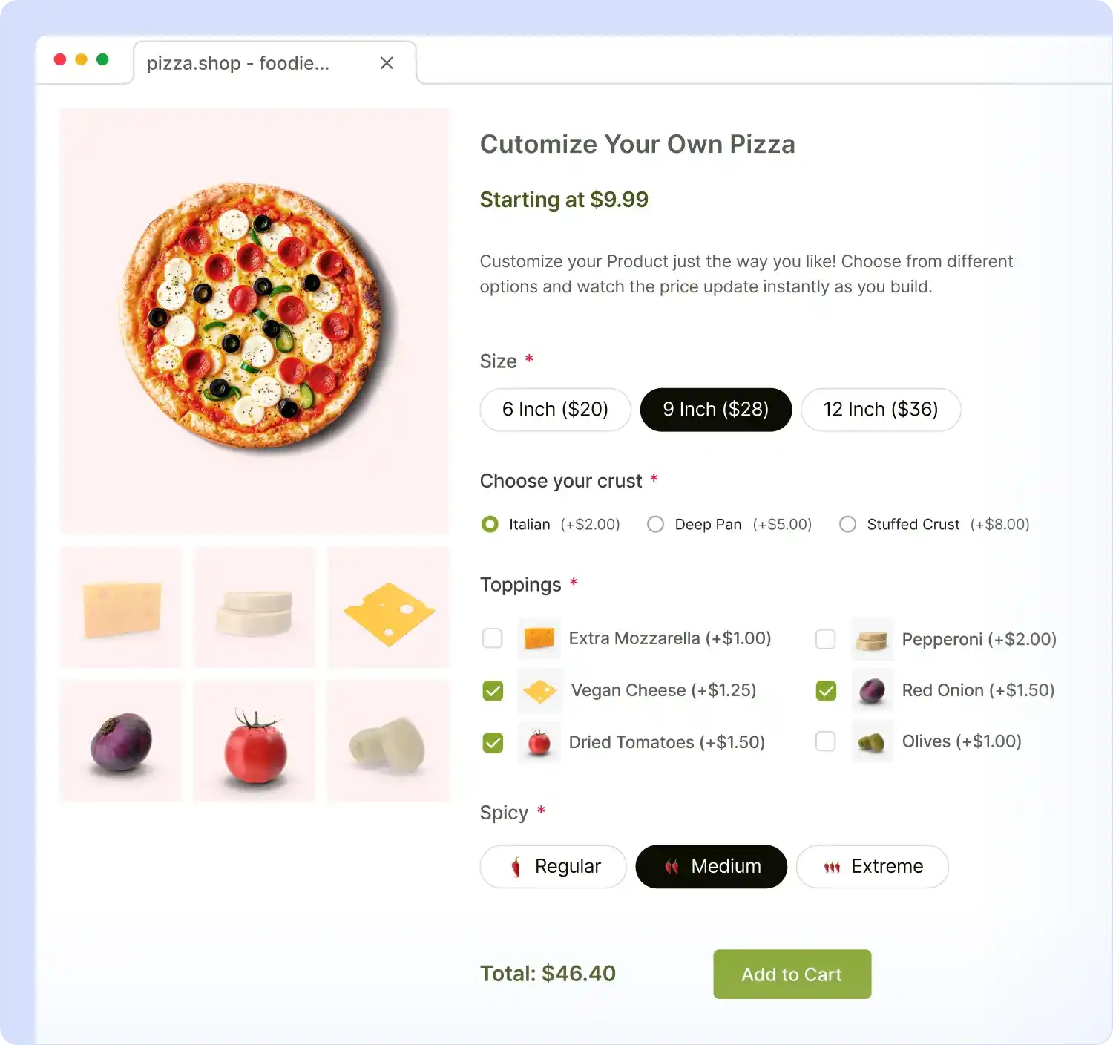1113x1045 pixels.
Task: Enable the Extra Mozzarella topping checkbox
Action: pos(492,638)
